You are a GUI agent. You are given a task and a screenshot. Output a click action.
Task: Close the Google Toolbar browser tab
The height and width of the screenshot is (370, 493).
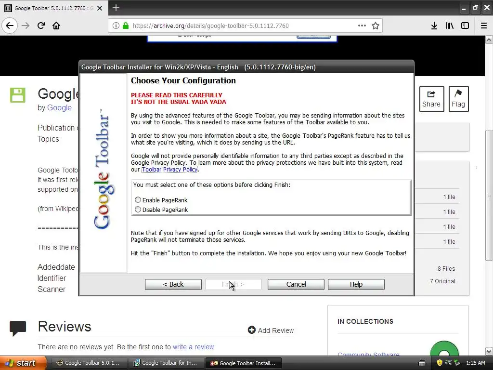pyautogui.click(x=100, y=8)
